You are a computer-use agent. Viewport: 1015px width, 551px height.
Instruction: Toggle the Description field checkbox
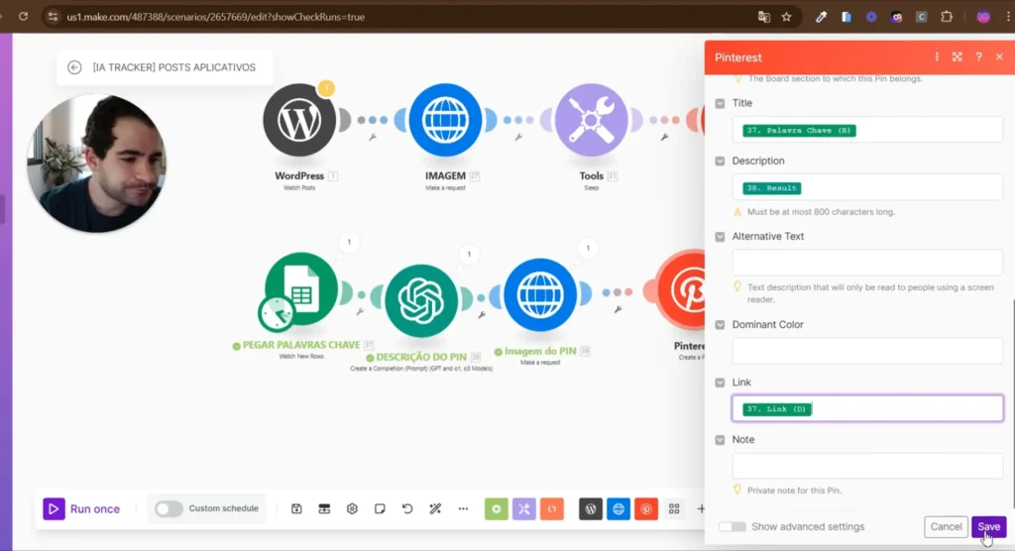720,162
